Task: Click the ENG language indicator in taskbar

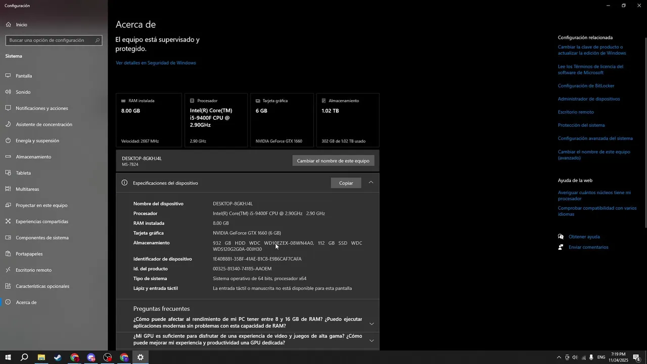Action: coord(601,357)
